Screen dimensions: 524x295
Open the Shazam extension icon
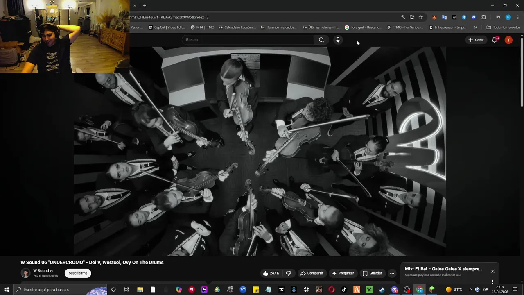coord(464,17)
